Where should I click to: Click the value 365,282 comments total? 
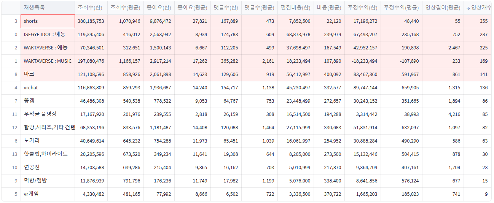(x=226, y=61)
